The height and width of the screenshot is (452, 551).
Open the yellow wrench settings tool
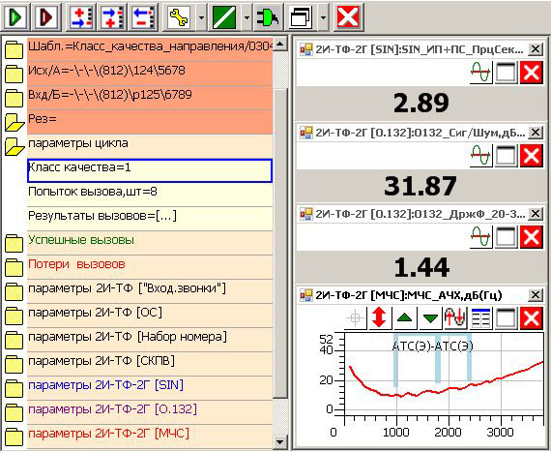pyautogui.click(x=179, y=16)
